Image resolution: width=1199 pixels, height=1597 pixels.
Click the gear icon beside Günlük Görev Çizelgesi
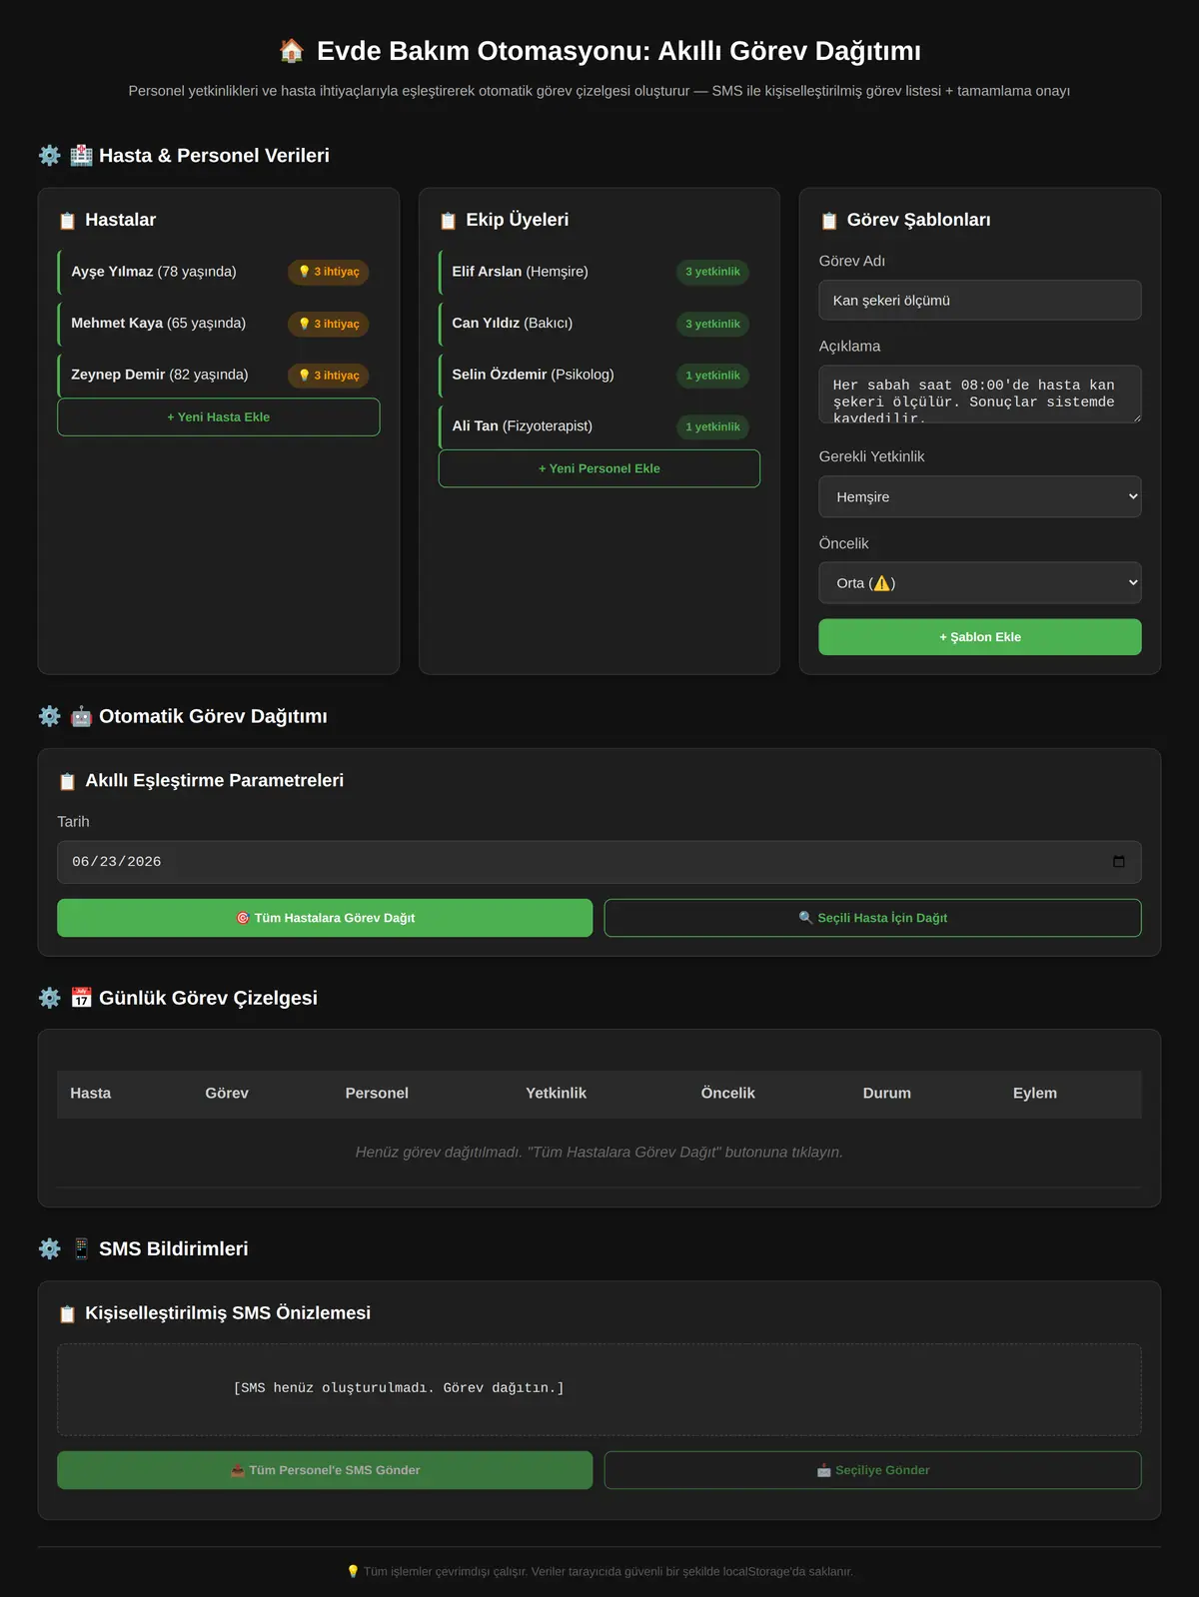[49, 998]
